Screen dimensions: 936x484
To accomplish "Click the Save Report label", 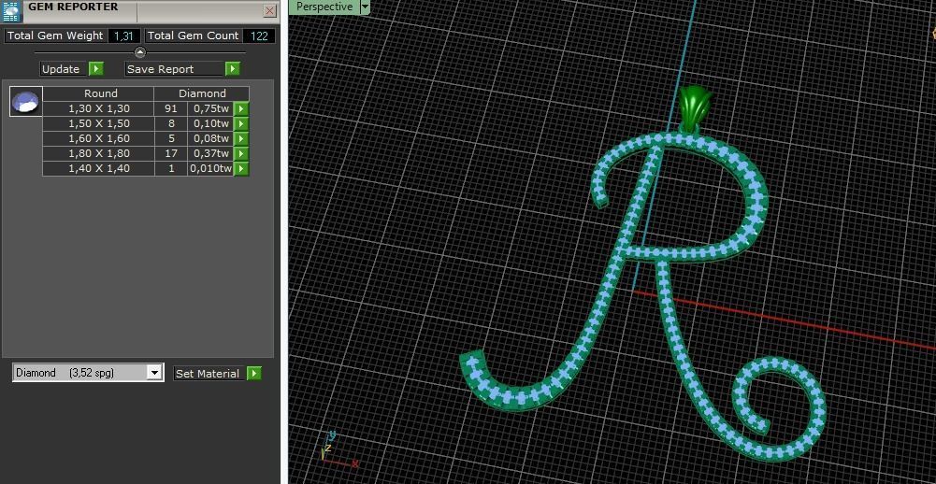I will tap(174, 68).
